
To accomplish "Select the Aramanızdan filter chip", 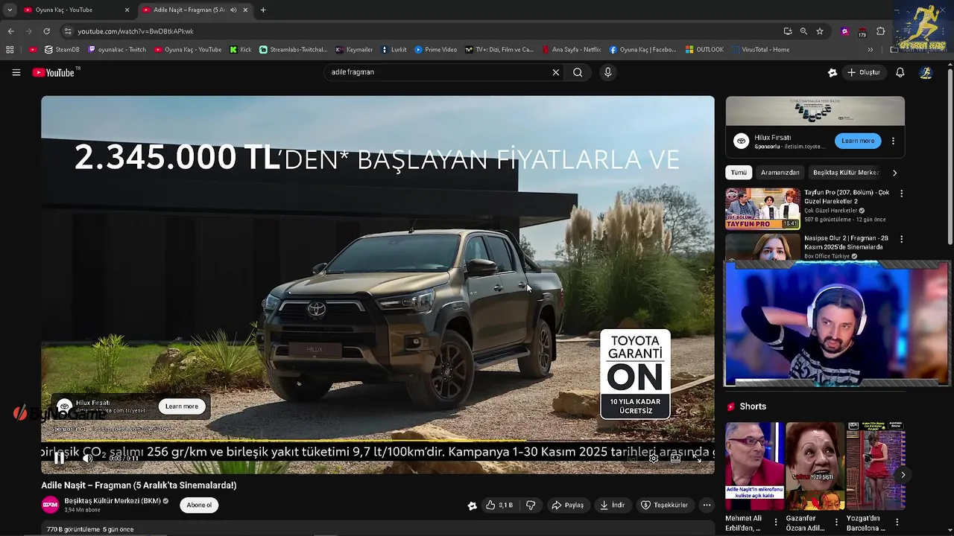I will click(780, 173).
